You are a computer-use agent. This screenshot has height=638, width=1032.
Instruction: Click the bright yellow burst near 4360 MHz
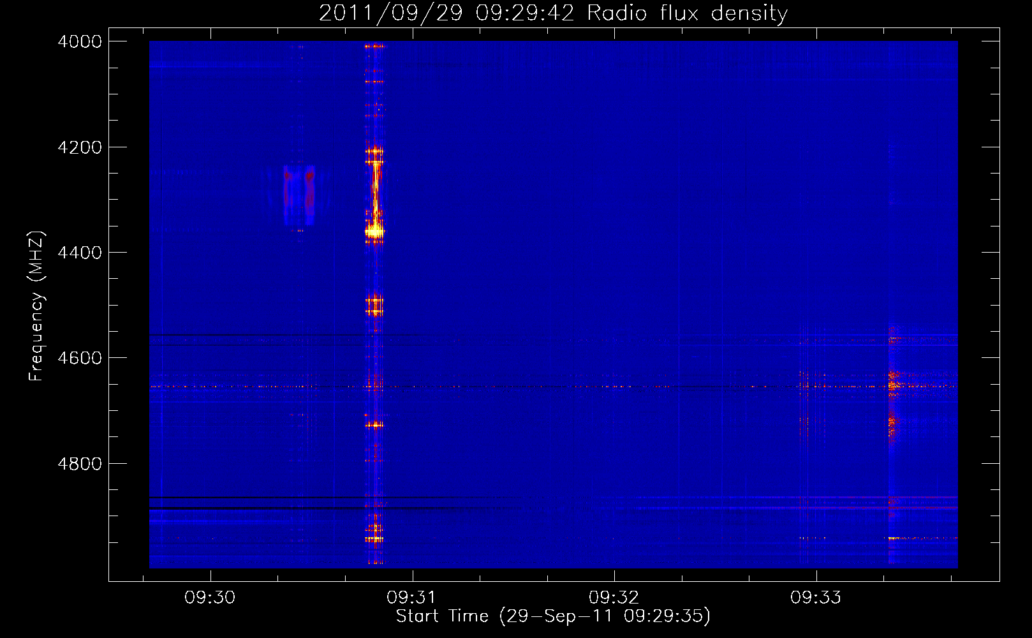point(374,232)
